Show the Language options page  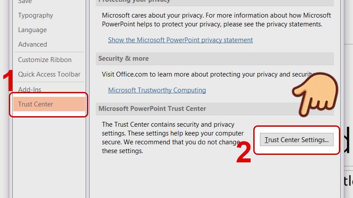tap(32, 30)
